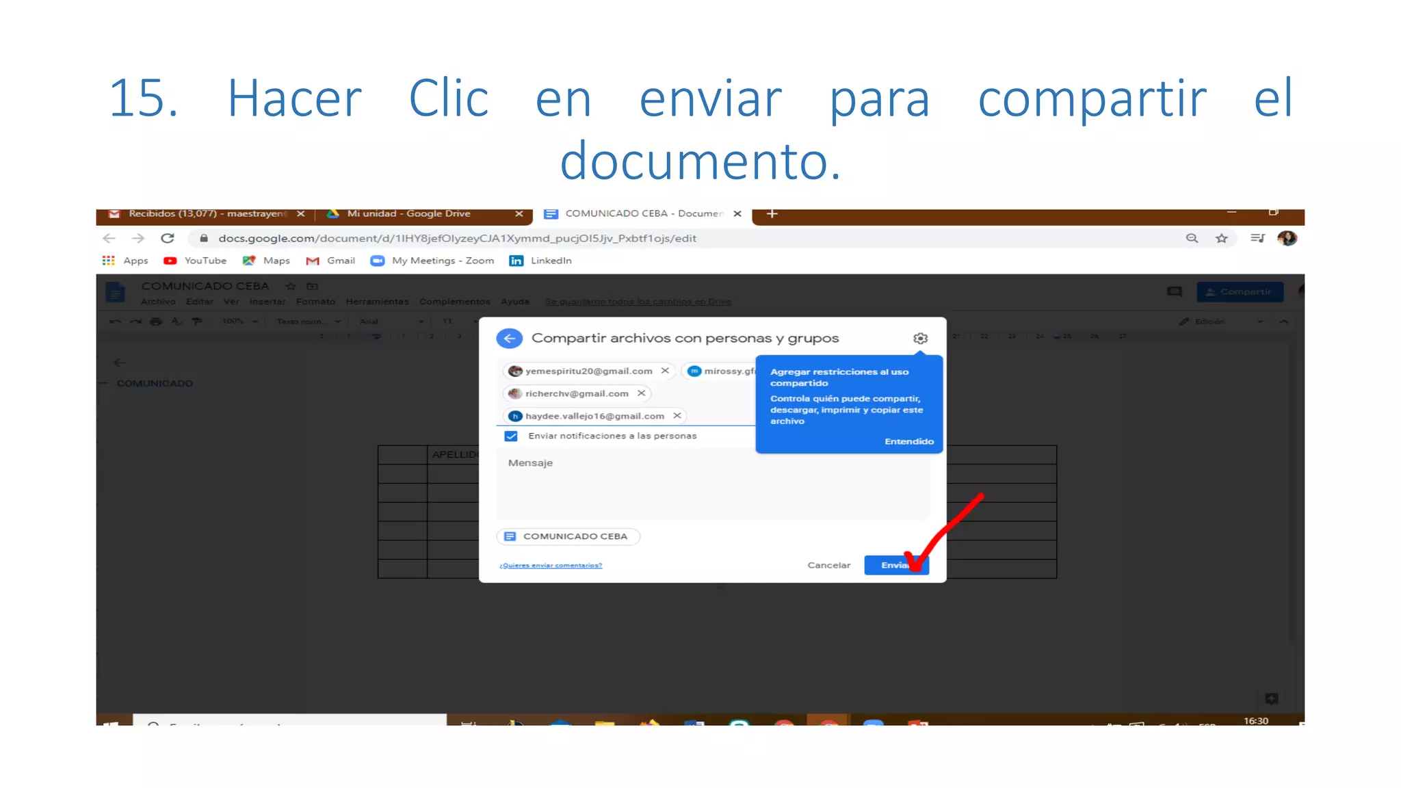Open a new browser tab with plus
The height and width of the screenshot is (788, 1401).
(772, 214)
